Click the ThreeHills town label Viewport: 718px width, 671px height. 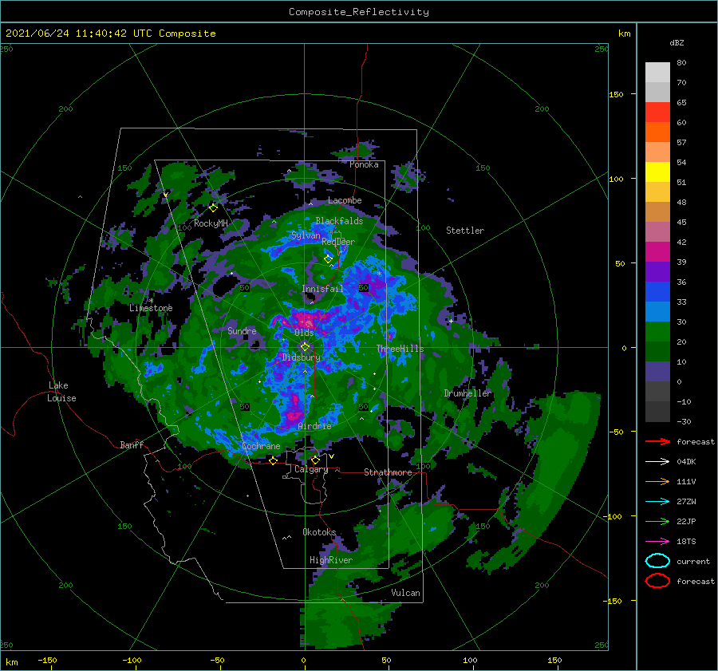[400, 349]
